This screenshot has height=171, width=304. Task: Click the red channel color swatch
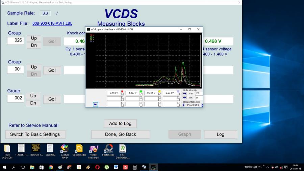pos(122,91)
